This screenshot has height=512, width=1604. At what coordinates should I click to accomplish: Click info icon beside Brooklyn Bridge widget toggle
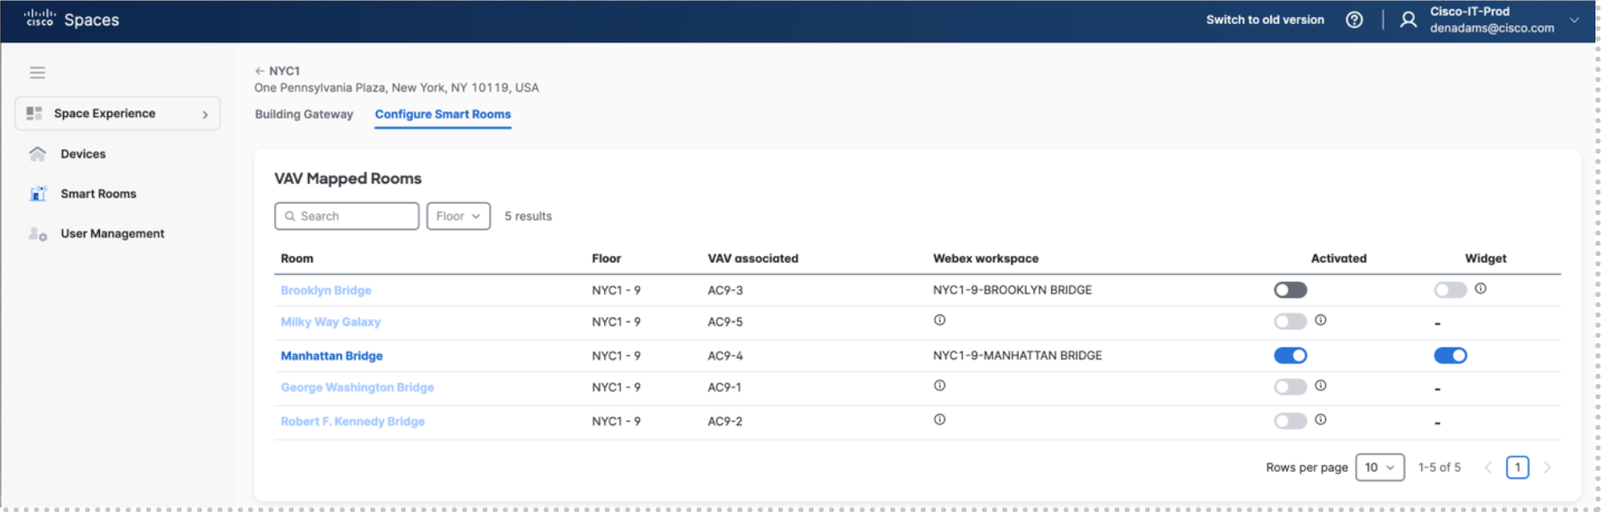1480,288
